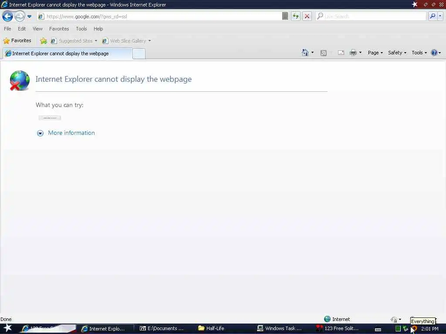
Task: Go back with the Back arrow button
Action: coord(7,16)
